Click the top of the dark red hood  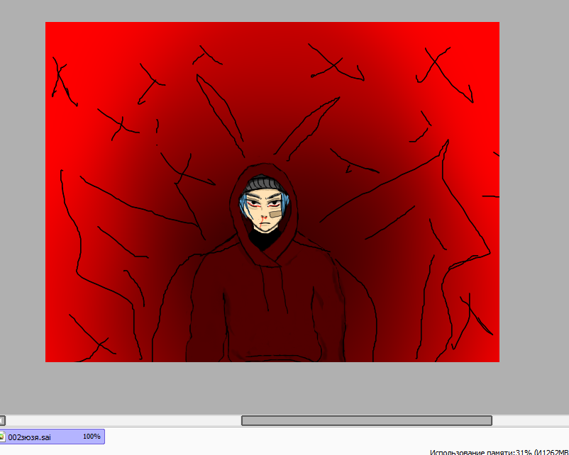[x=264, y=169]
